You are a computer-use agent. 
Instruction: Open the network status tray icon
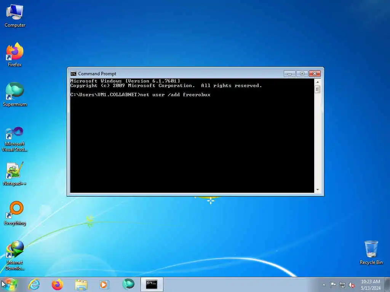(342, 285)
